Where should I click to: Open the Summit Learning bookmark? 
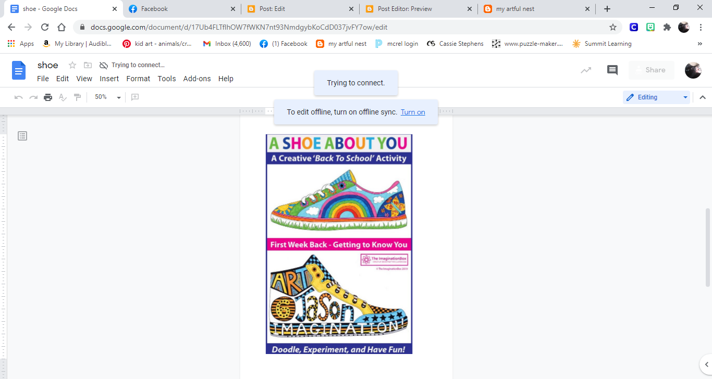(601, 44)
